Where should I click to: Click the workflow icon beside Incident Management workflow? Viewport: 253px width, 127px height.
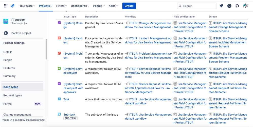127,38
